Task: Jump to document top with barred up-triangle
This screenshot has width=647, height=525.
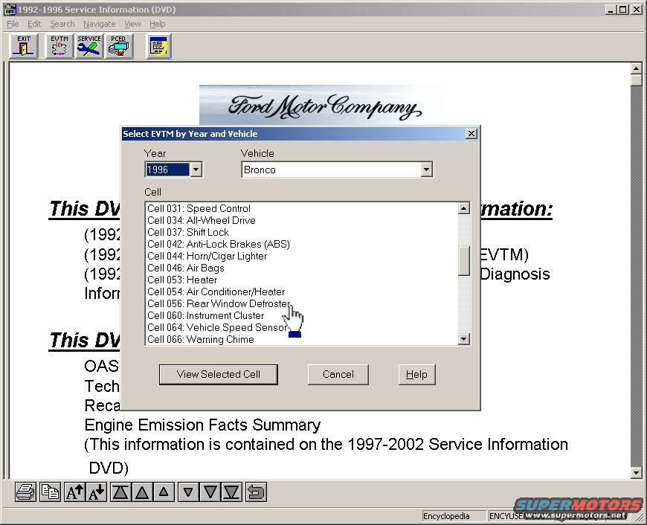Action: [x=120, y=492]
